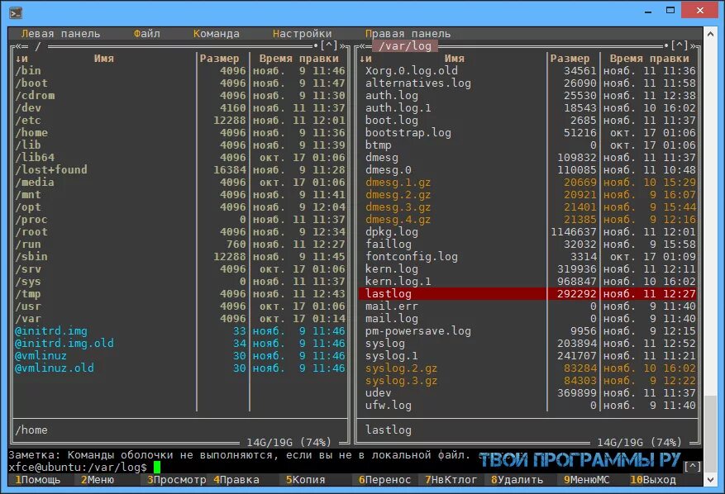Open right panel directory history [^]
This screenshot has width=725, height=494.
(680, 45)
